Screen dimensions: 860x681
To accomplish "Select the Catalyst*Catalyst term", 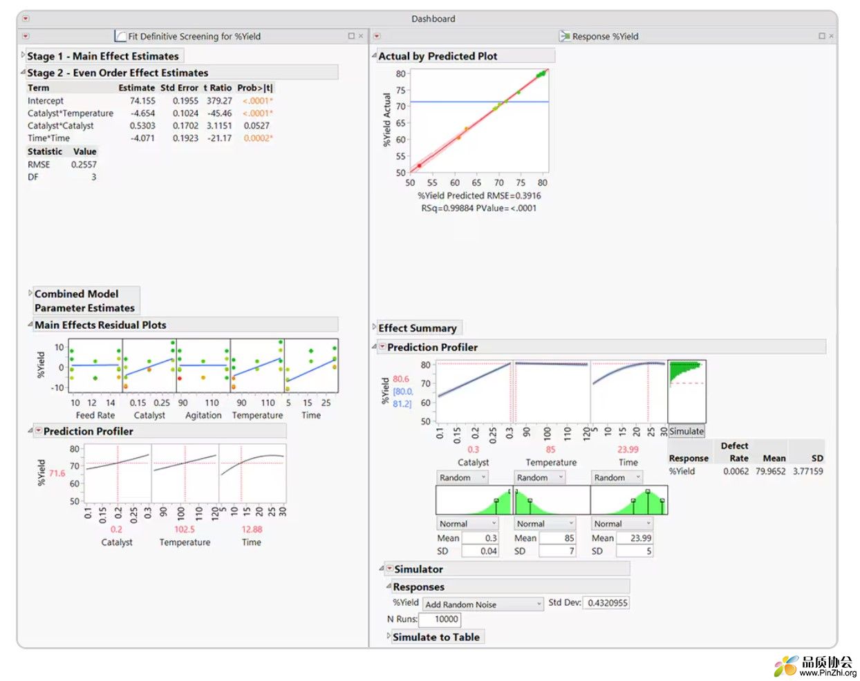I will click(x=61, y=126).
